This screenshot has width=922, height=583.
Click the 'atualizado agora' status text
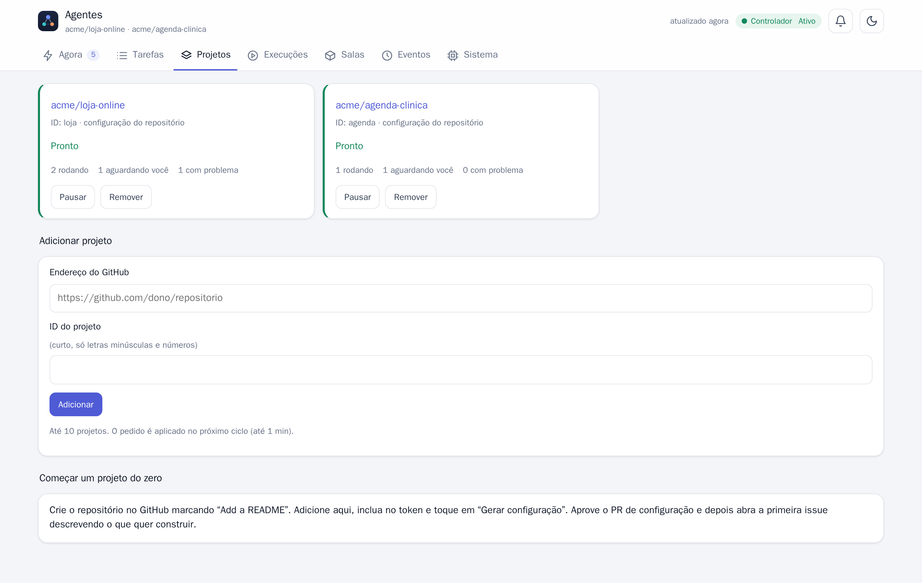tap(699, 21)
